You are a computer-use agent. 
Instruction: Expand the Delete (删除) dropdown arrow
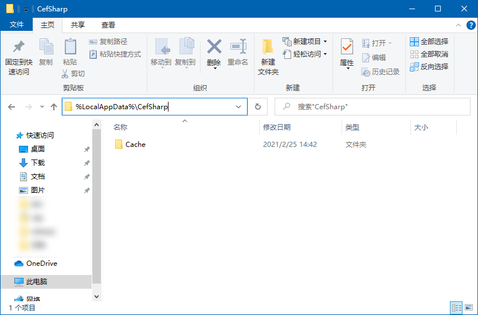tap(215, 69)
